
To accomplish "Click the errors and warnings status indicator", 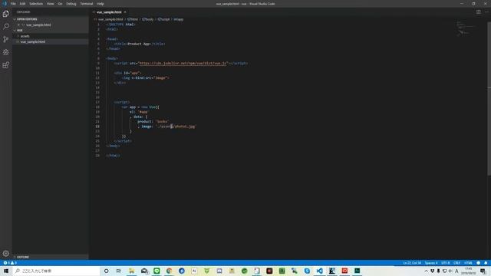I will click(10, 263).
